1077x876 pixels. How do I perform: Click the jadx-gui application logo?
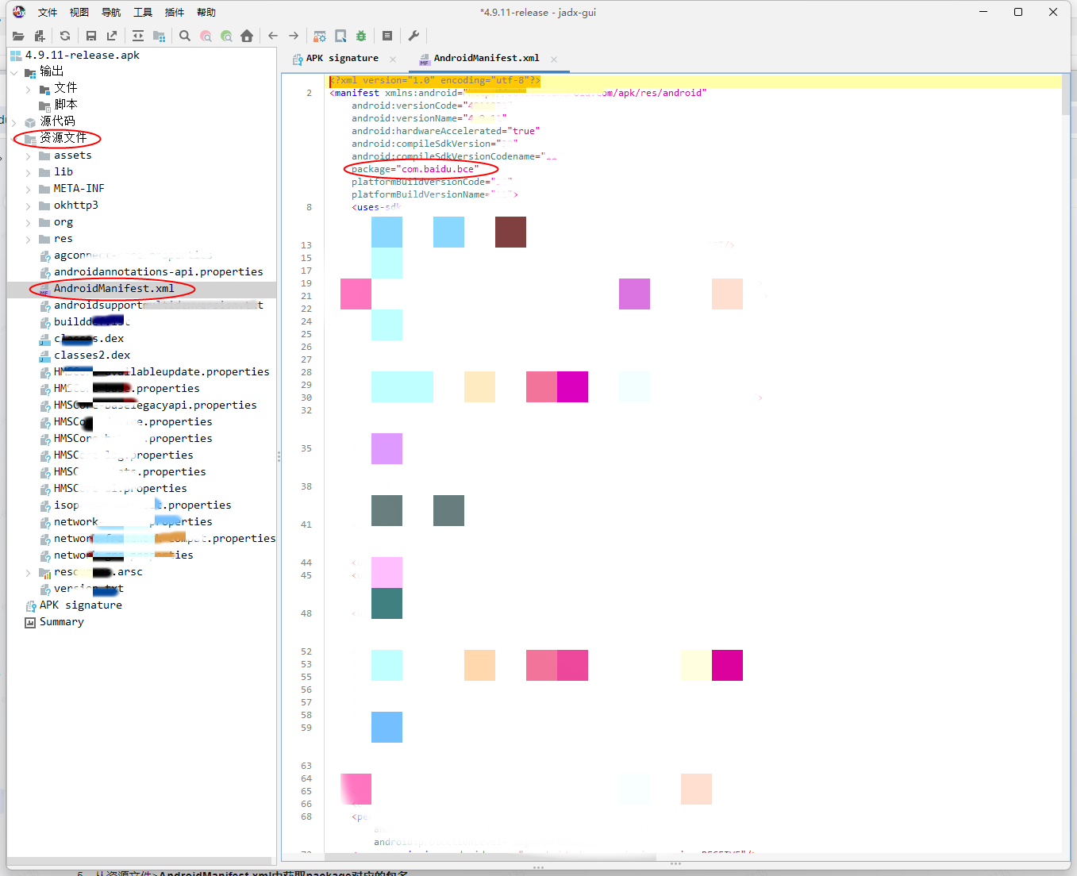click(x=19, y=12)
